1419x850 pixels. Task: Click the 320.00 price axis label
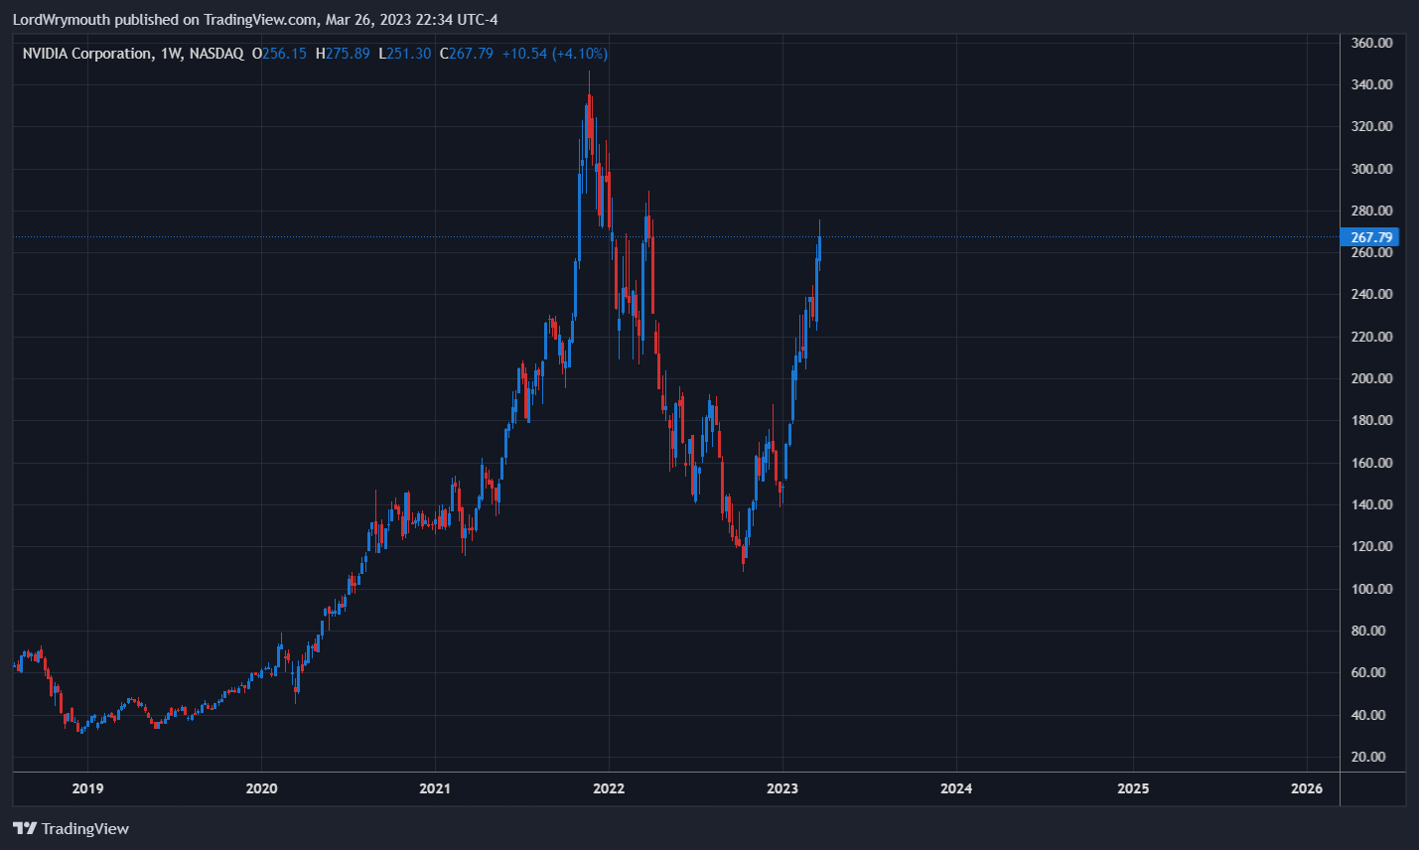(1371, 126)
